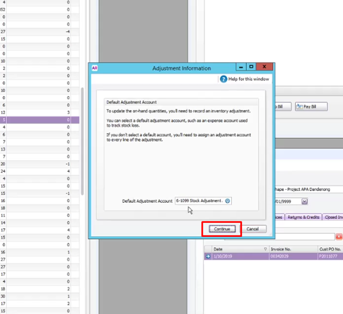Click the Pay Bill button
Image resolution: width=343 pixels, height=314 pixels.
[x=311, y=106]
